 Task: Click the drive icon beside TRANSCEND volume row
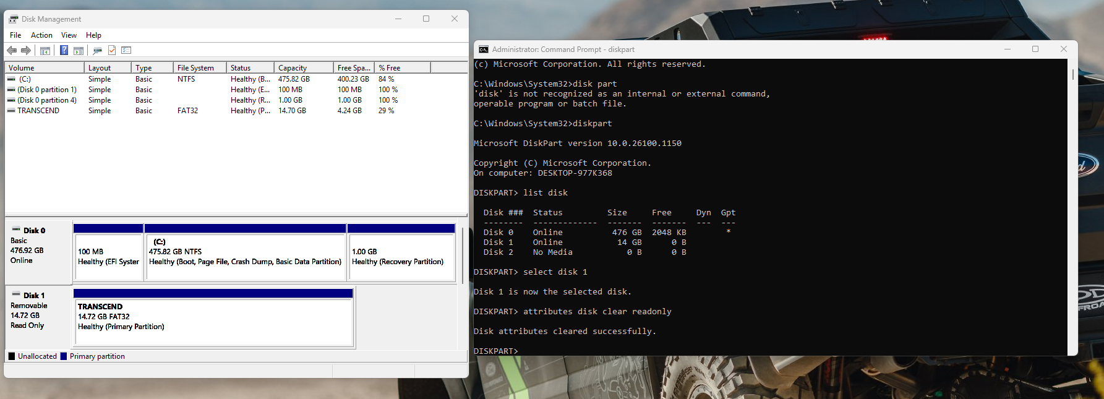[11, 111]
